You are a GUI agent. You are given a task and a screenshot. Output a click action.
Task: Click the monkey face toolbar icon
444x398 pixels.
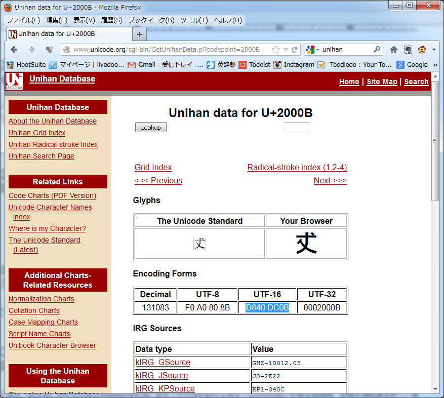pos(422,50)
